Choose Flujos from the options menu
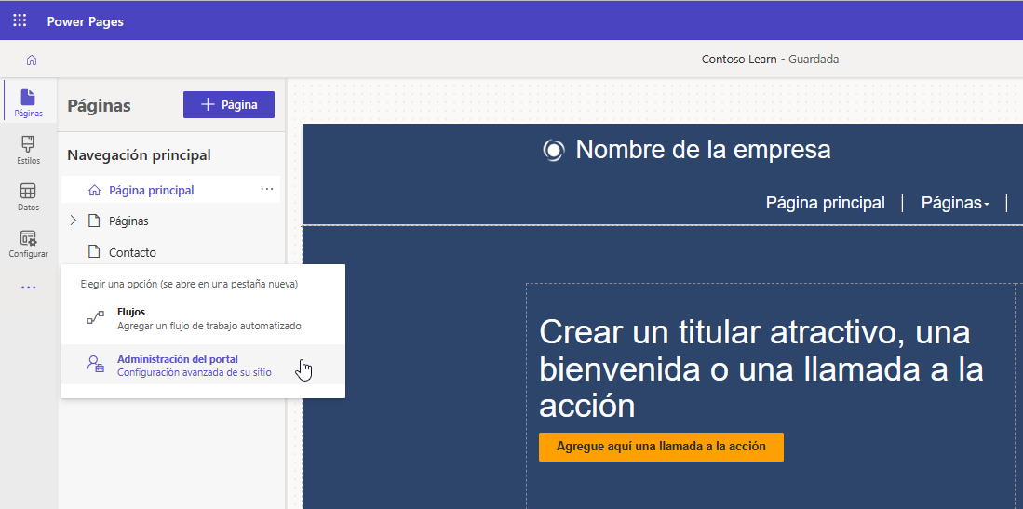The image size is (1023, 509). (x=203, y=318)
